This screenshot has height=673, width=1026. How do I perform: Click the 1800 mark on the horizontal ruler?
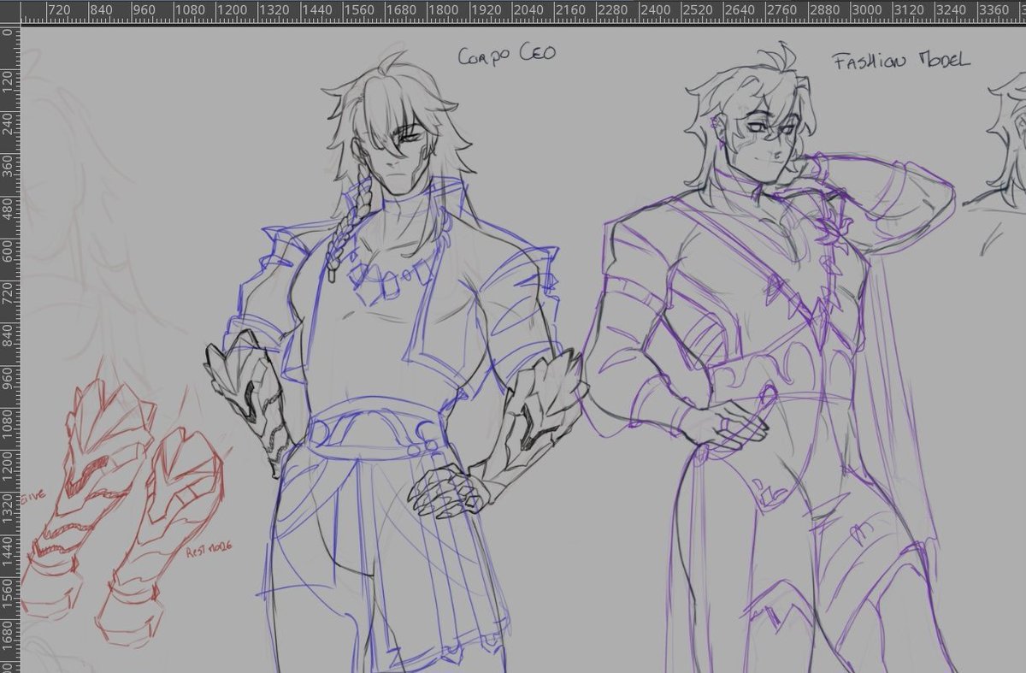click(x=443, y=12)
